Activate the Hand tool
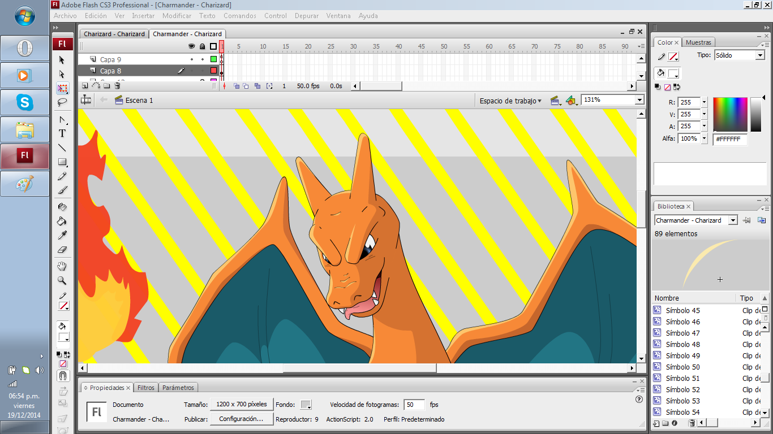The image size is (773, 434). click(x=62, y=266)
